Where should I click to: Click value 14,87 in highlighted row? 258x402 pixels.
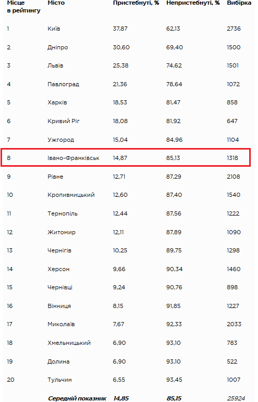pos(120,158)
